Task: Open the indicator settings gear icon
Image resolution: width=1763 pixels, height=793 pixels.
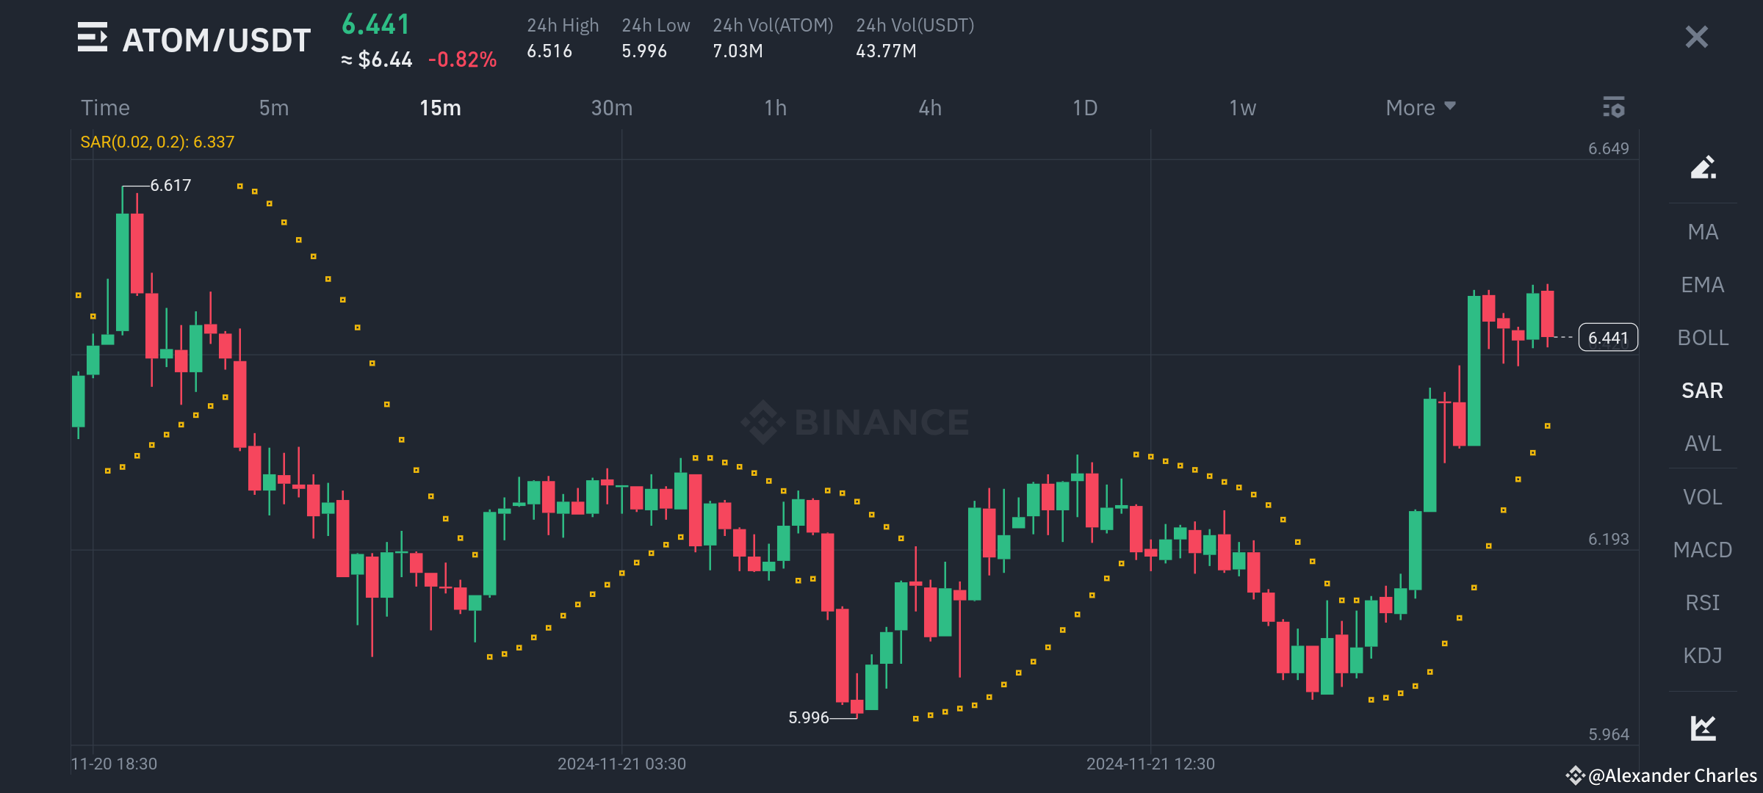Action: (x=1615, y=107)
